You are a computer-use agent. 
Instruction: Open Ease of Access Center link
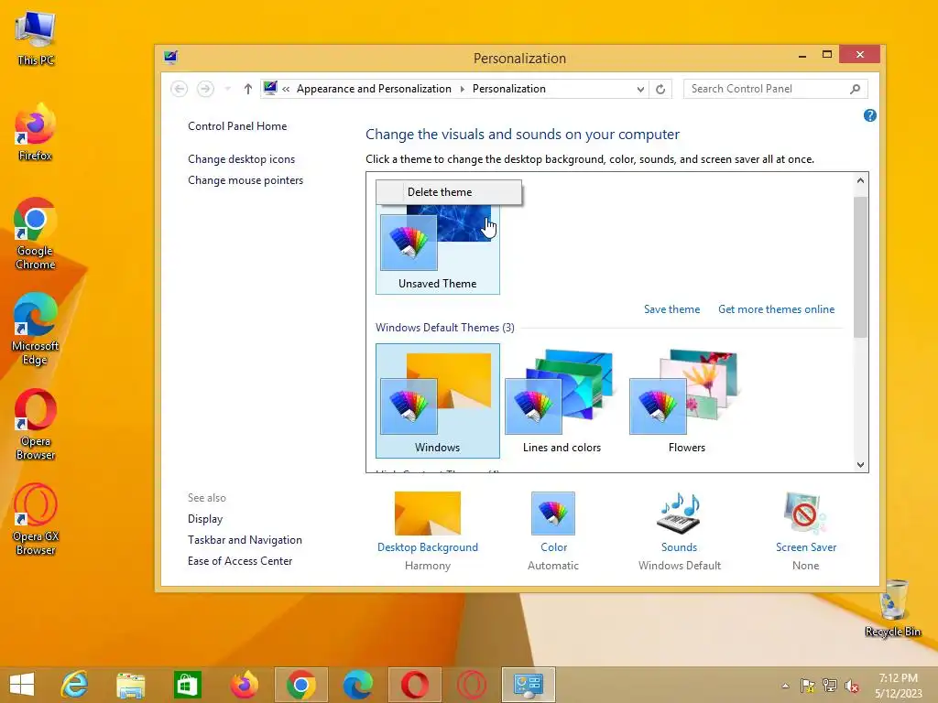coord(240,561)
